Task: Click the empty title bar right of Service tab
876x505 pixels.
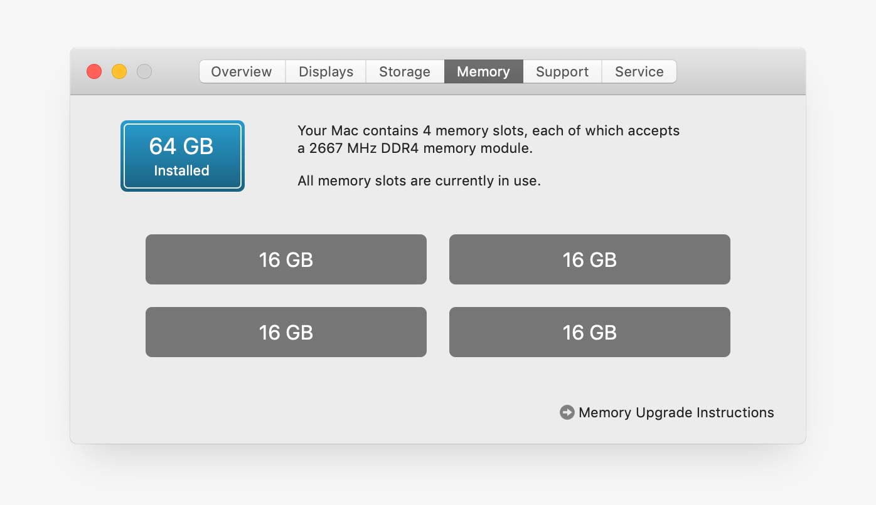Action: (740, 71)
